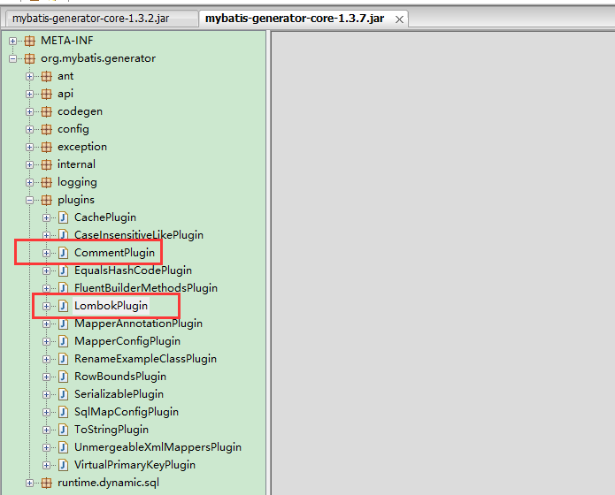Select the plugins package label
This screenshot has width=615, height=495.
[x=76, y=201]
